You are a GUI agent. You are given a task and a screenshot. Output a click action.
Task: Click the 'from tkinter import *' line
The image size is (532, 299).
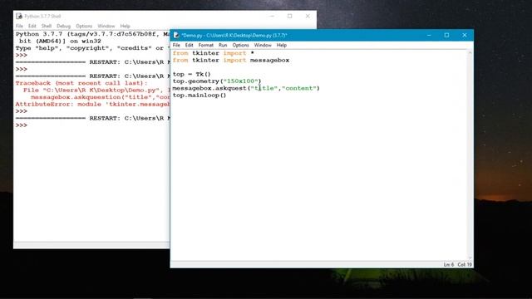click(x=213, y=53)
